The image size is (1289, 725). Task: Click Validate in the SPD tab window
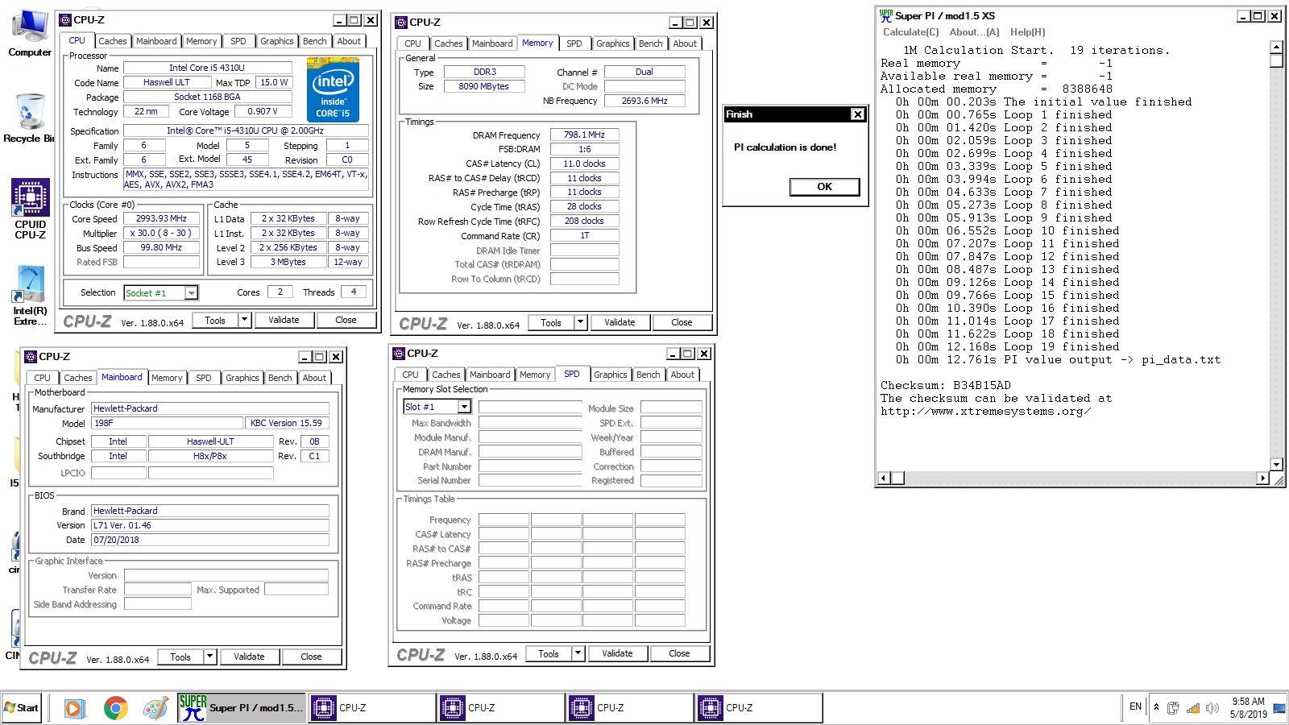coord(617,653)
